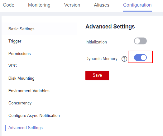
Task: Switch to the Monitoring tab
Action: click(x=39, y=5)
